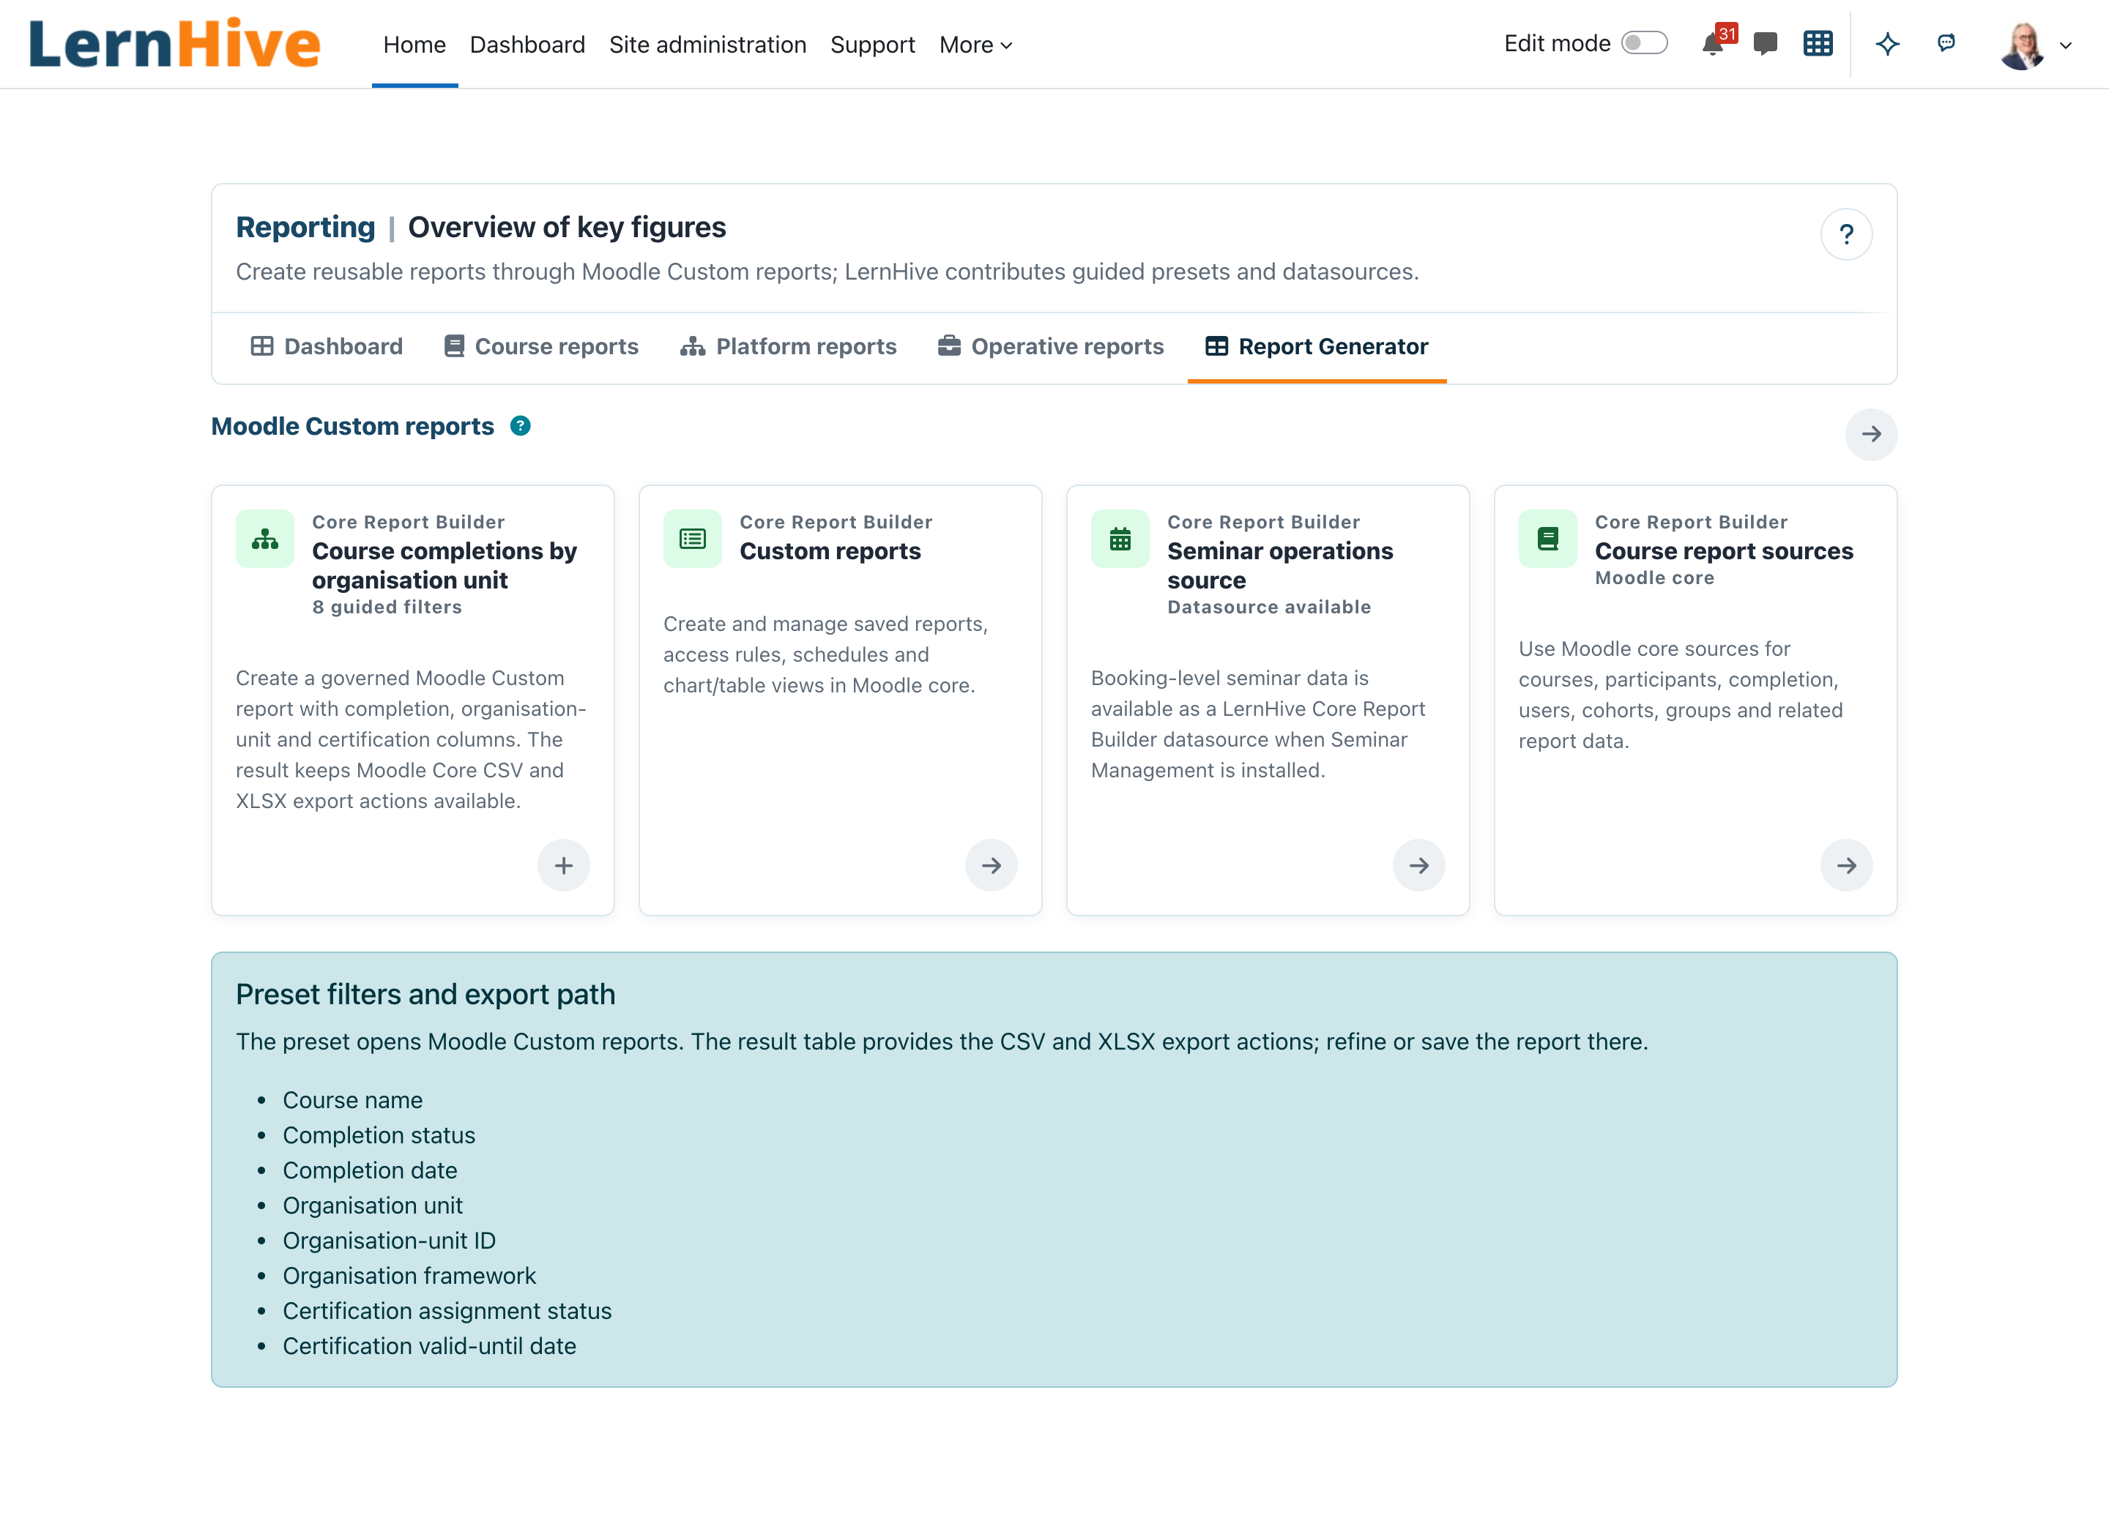Open Dashboard in top navigation
The width and height of the screenshot is (2109, 1540).
point(527,45)
